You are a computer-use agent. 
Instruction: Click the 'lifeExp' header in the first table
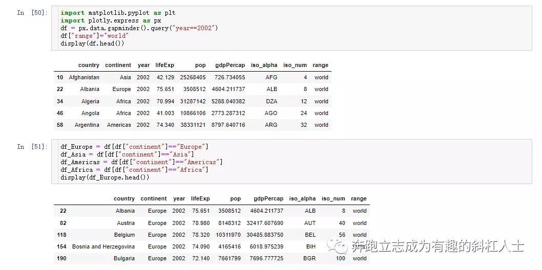pyautogui.click(x=164, y=65)
